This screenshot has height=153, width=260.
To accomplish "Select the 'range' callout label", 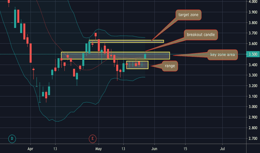I will pos(170,66).
